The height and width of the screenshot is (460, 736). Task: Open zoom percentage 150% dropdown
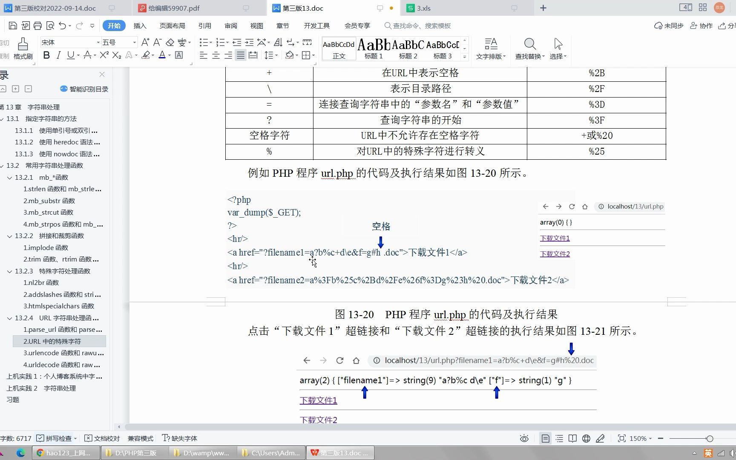click(641, 438)
